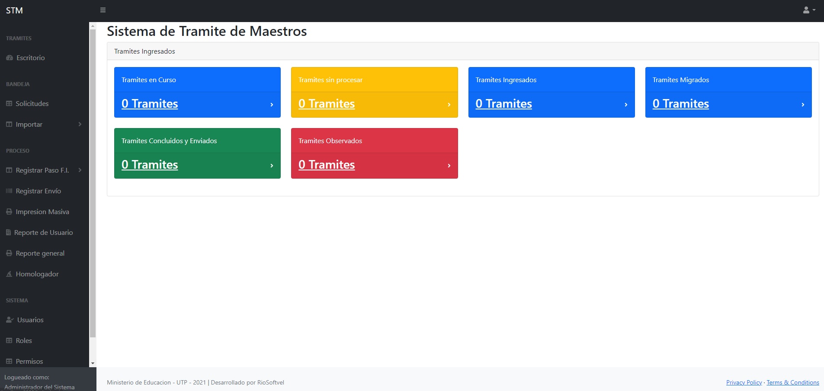Click the Reporte de Usuario document icon
Viewport: 824px width, 391px height.
click(x=8, y=232)
